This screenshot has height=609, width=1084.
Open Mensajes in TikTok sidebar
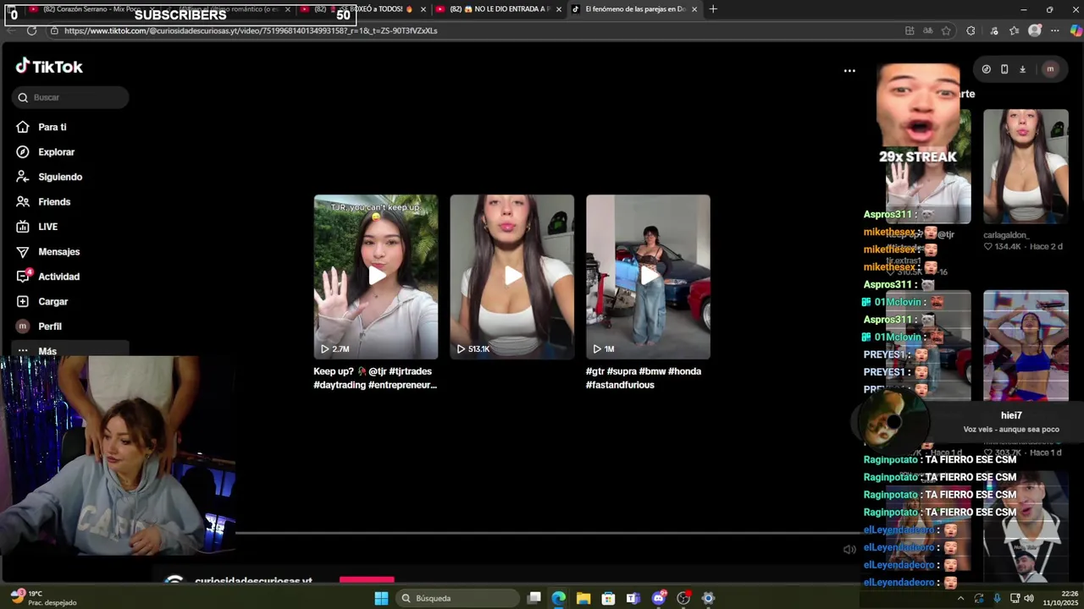[47, 252]
